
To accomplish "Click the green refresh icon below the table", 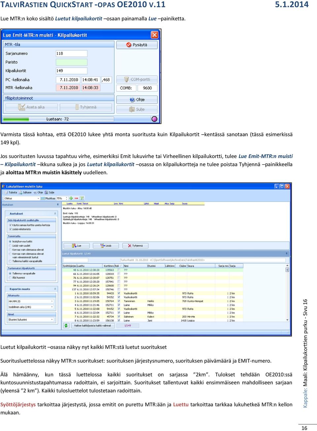I will tap(66, 325).
